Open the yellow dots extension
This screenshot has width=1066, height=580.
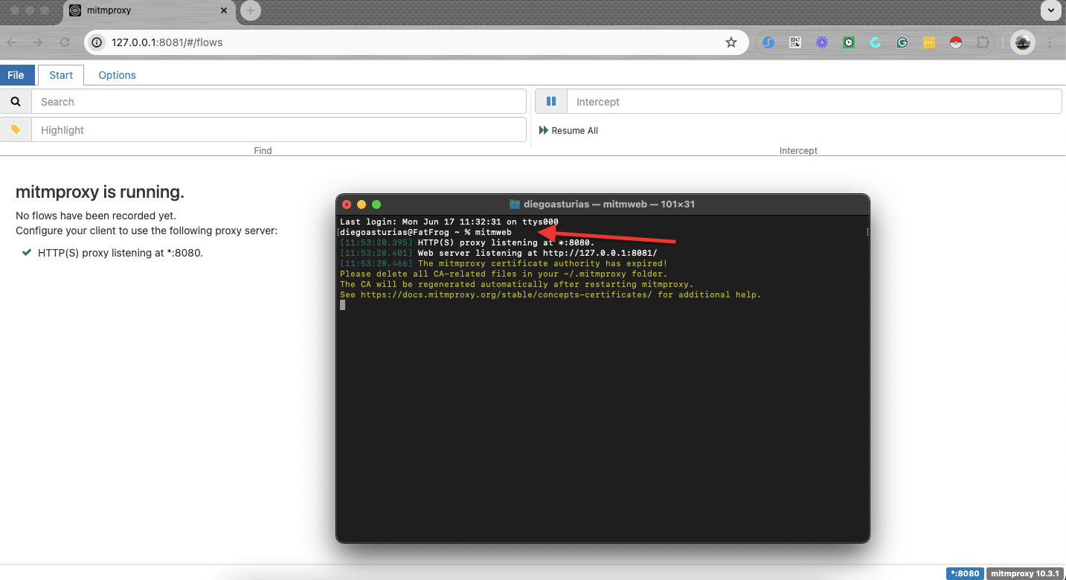click(928, 42)
